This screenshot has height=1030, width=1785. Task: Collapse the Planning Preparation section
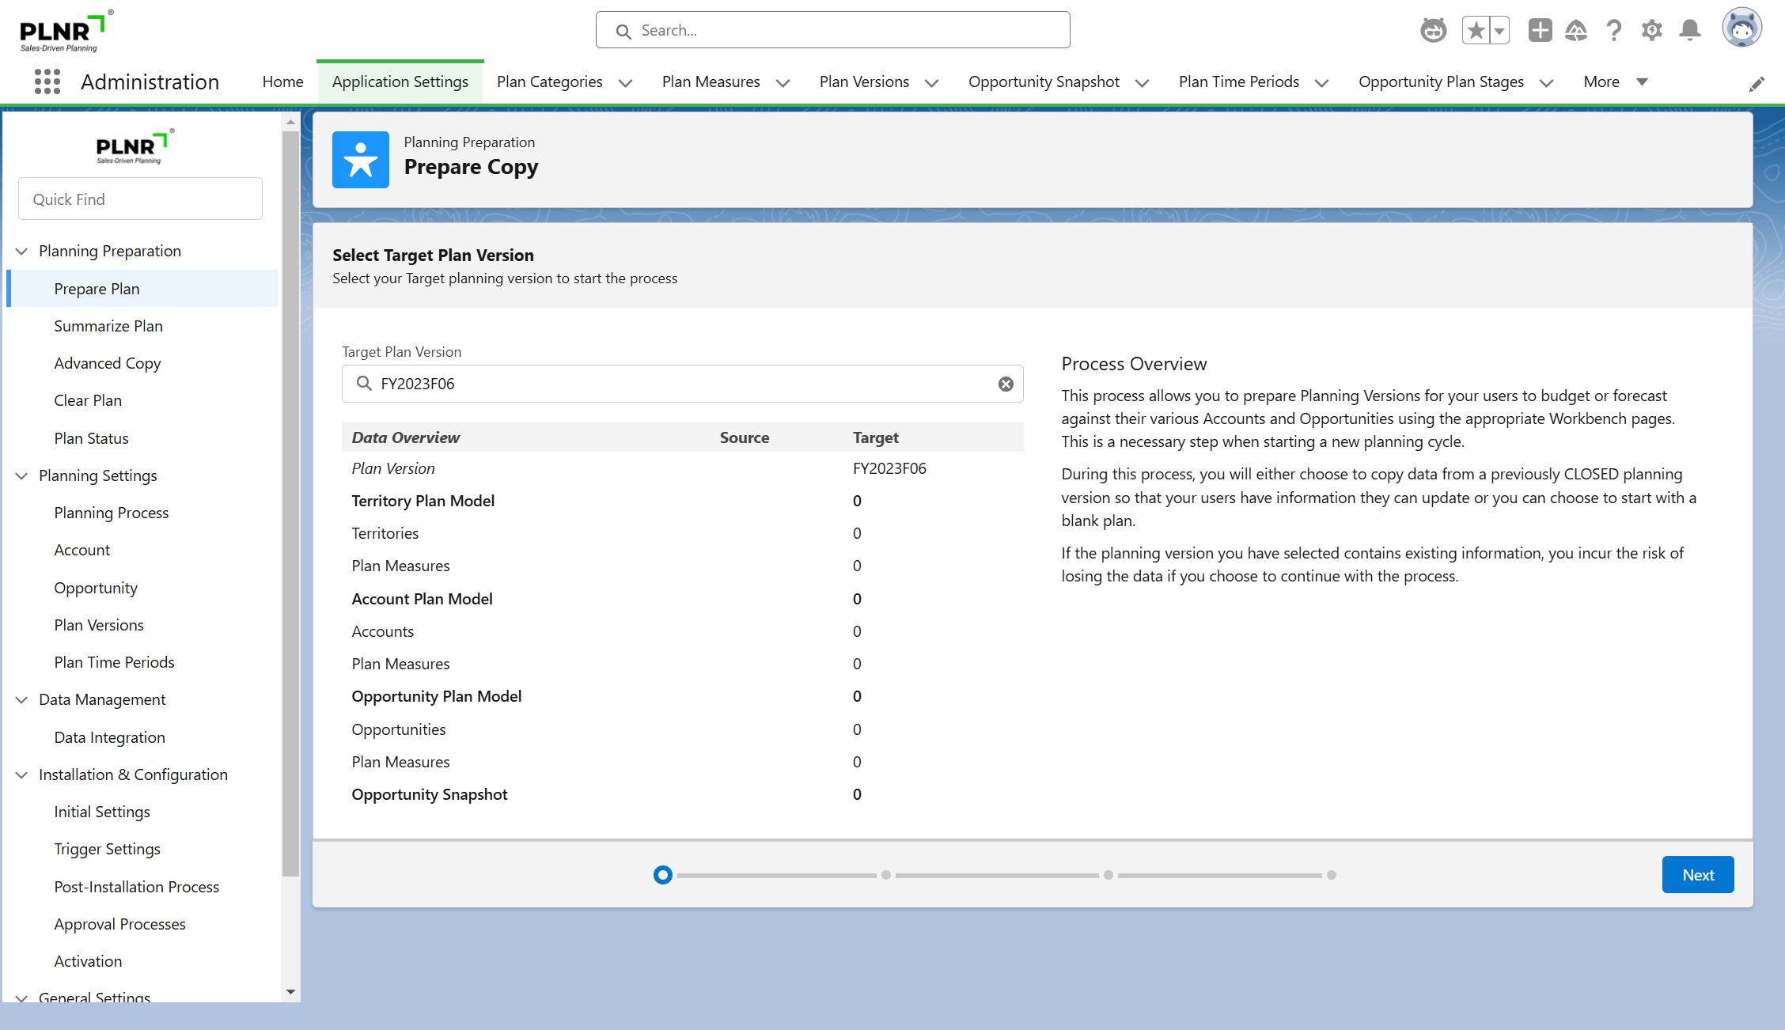coord(22,251)
